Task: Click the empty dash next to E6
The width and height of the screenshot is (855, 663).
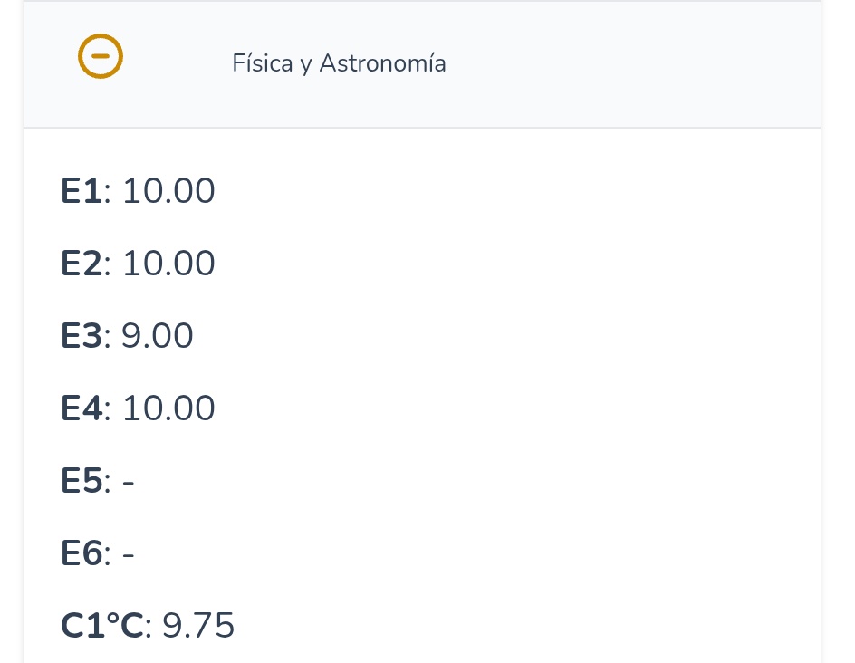Action: pyautogui.click(x=128, y=554)
